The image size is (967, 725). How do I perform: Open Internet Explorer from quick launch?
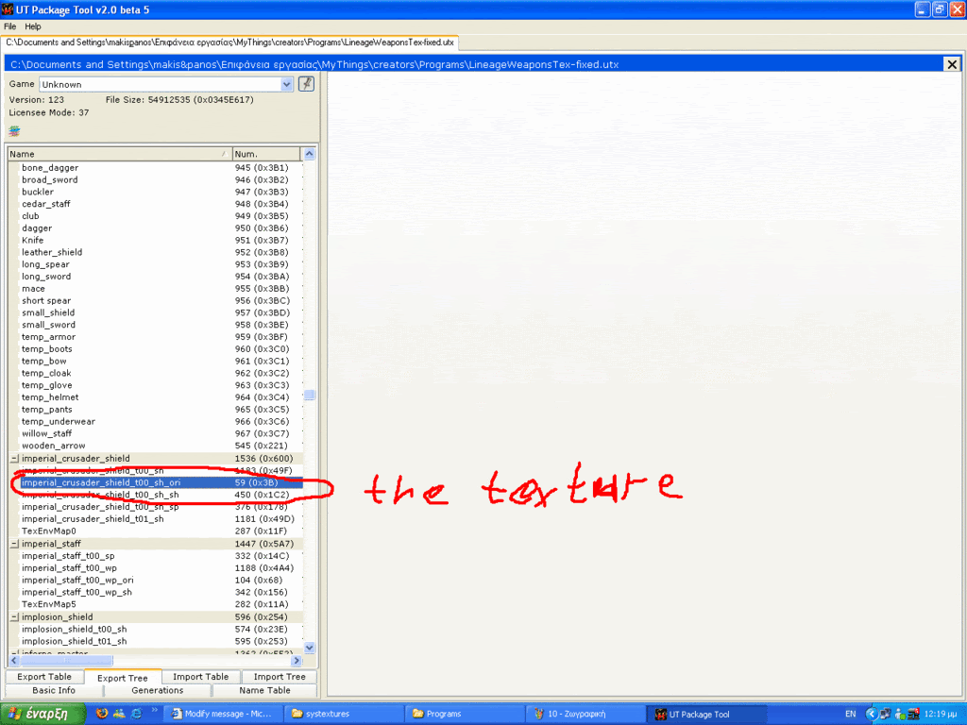point(136,714)
